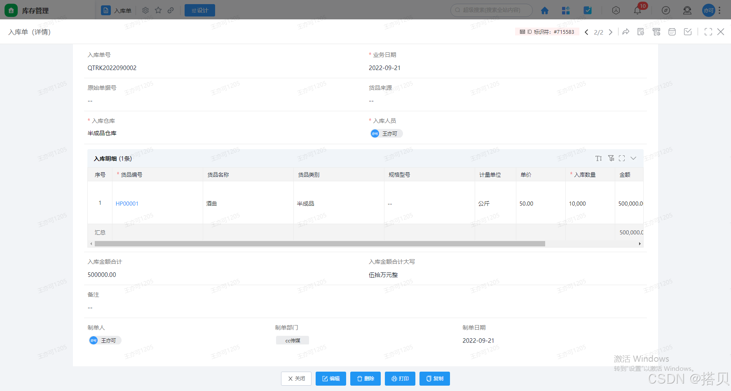Viewport: 731px width, 391px height.
Task: Expand 入库明细 table to fullscreen
Action: [622, 158]
